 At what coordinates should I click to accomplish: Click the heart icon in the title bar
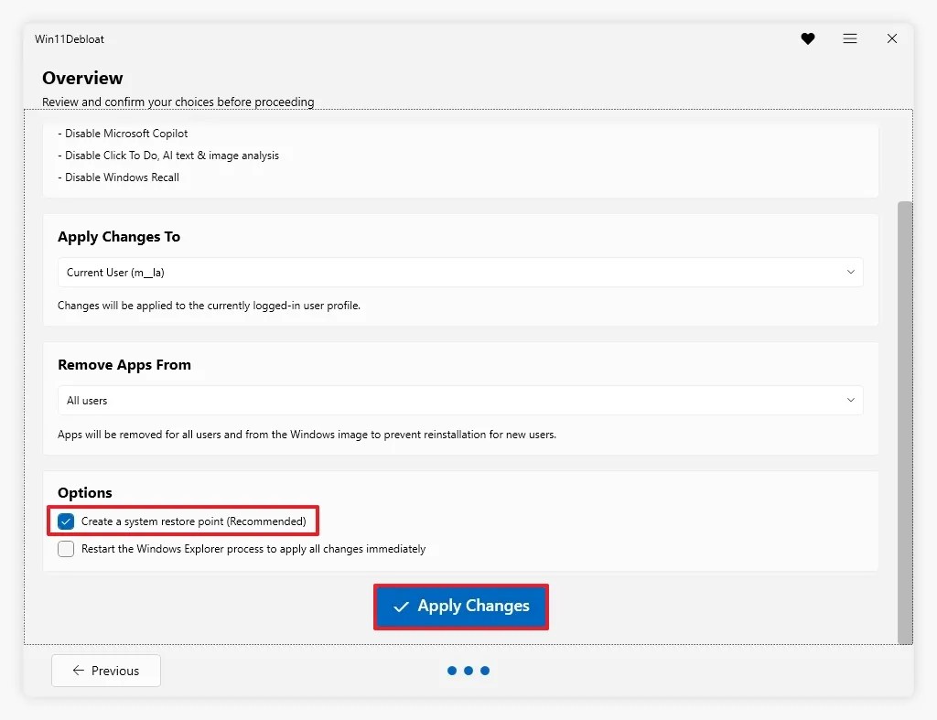pos(807,39)
